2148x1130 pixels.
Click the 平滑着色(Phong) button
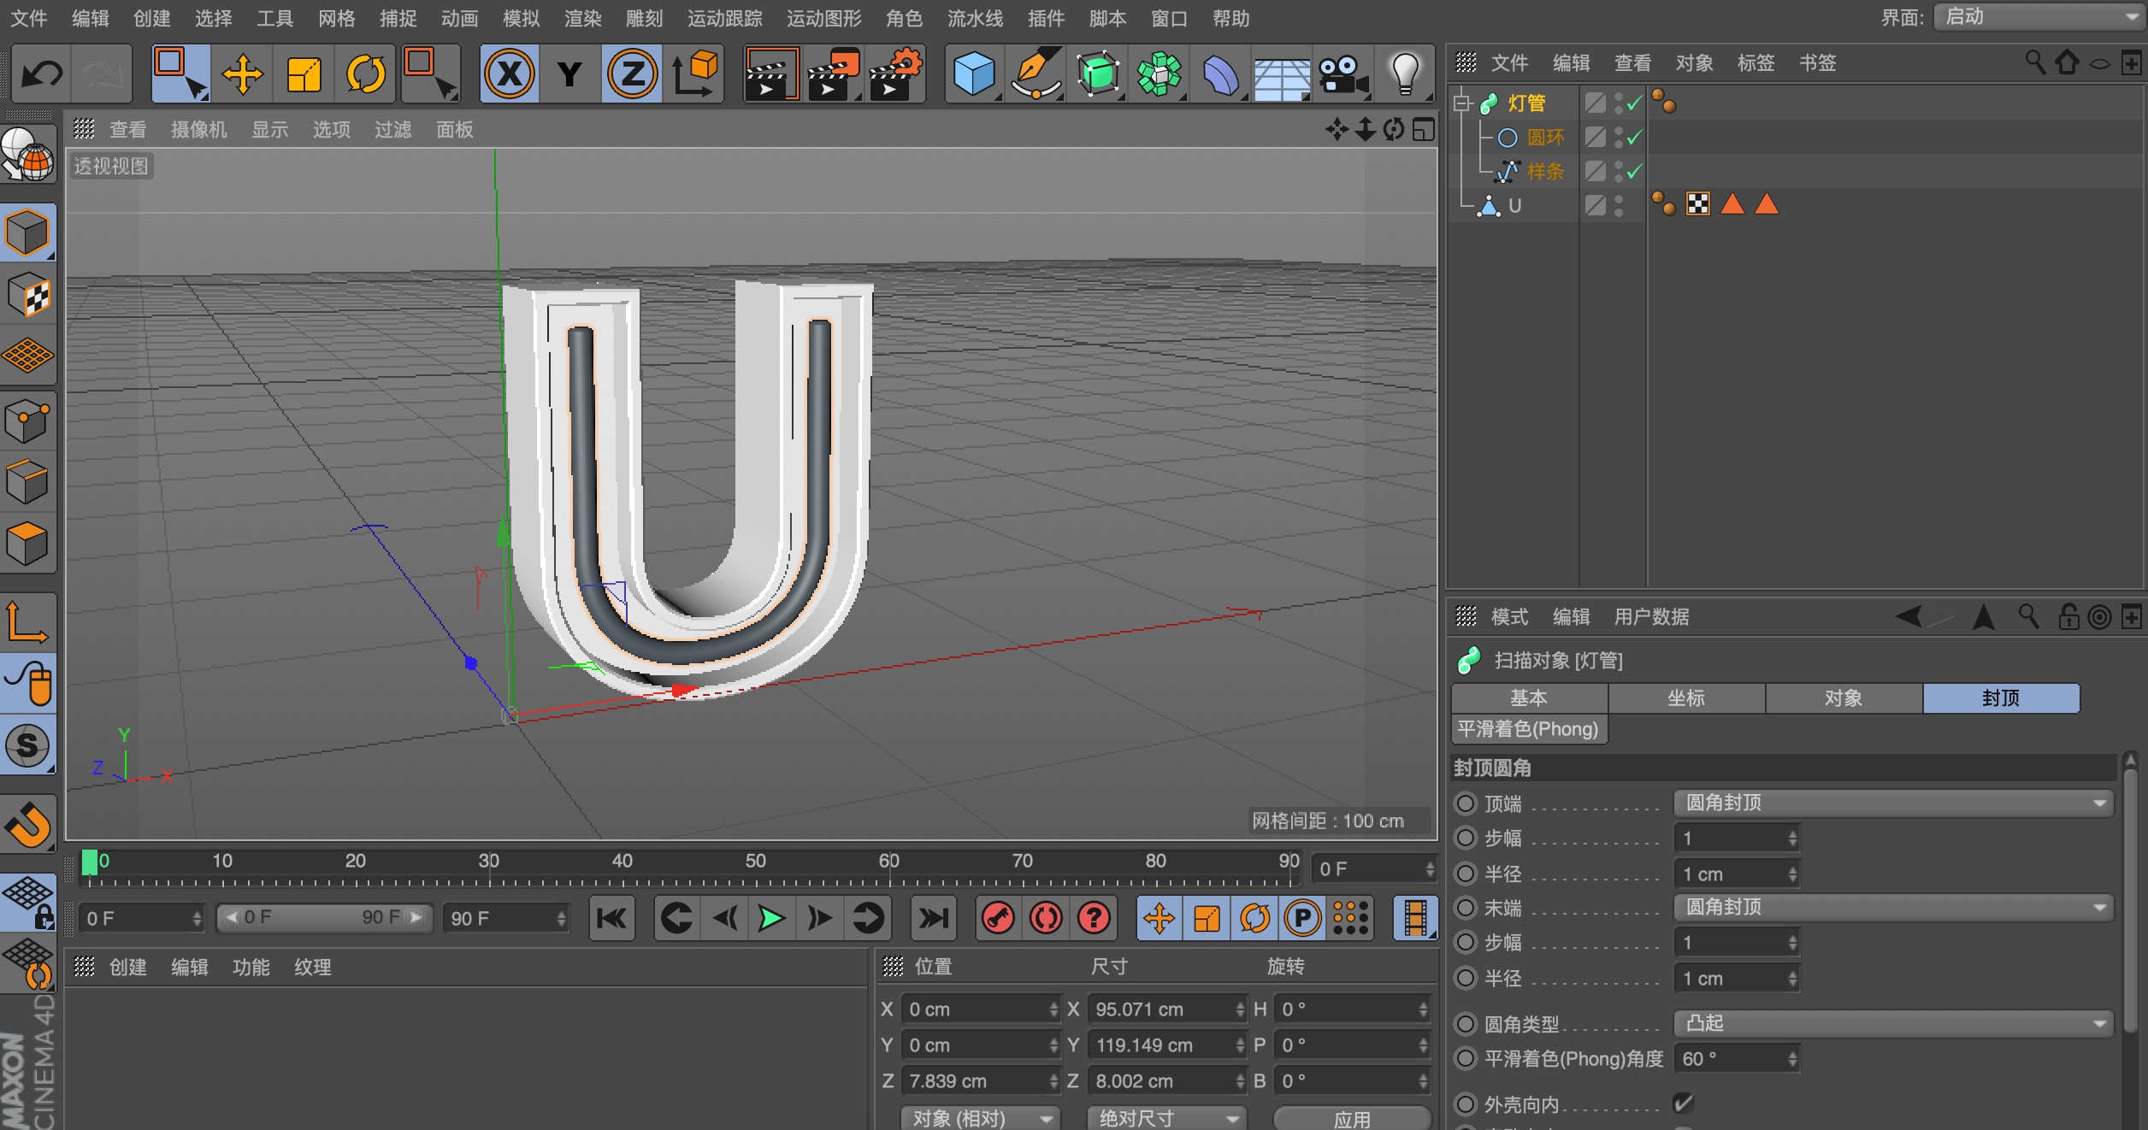(1528, 729)
